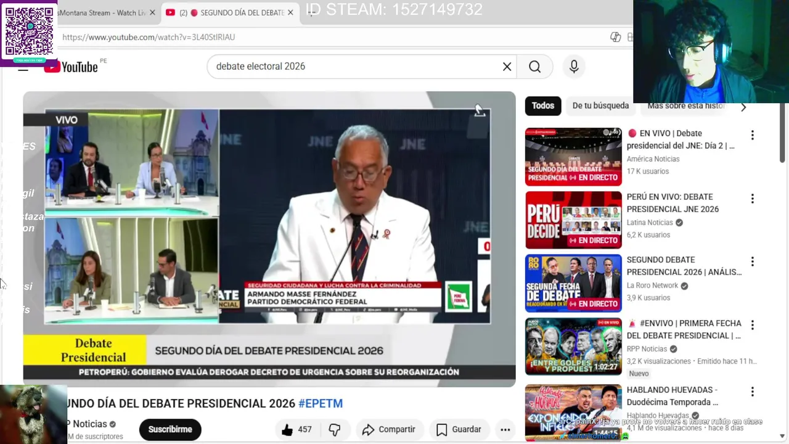
Task: Save the video with Guardar
Action: 459,430
